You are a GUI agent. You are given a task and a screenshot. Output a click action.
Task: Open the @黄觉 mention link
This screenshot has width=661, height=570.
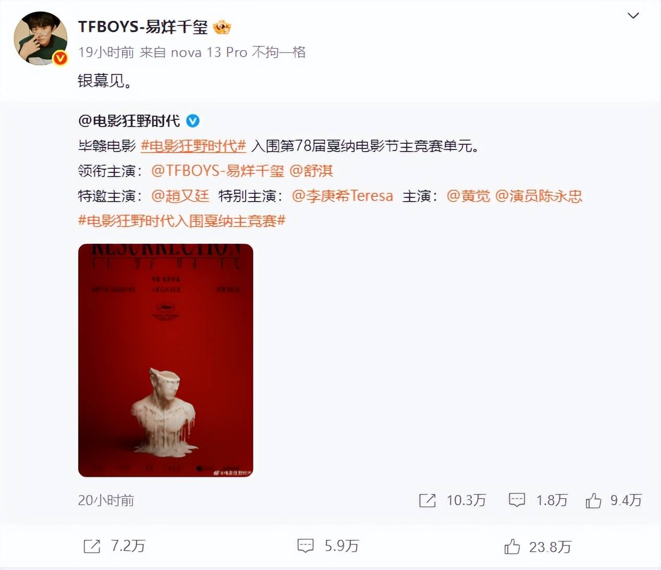tap(468, 196)
